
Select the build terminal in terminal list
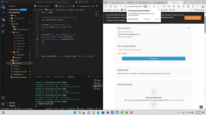tap(98, 83)
